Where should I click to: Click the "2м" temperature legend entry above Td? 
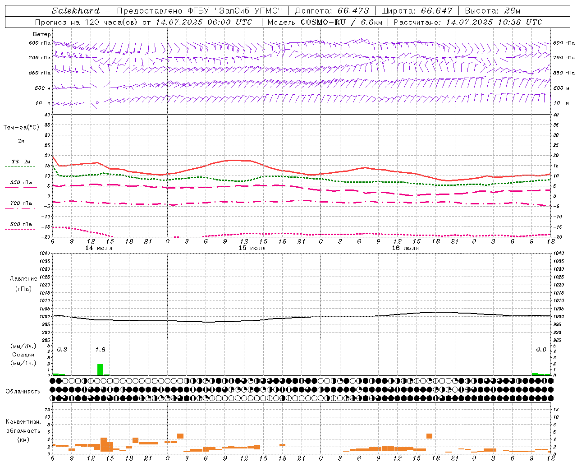pos(21,141)
